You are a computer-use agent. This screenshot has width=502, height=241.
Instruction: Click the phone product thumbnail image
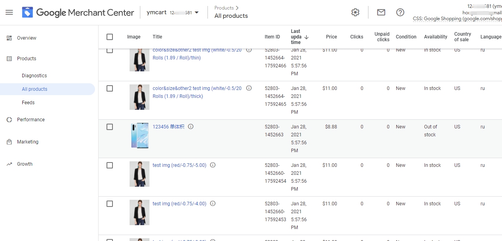coord(140,136)
